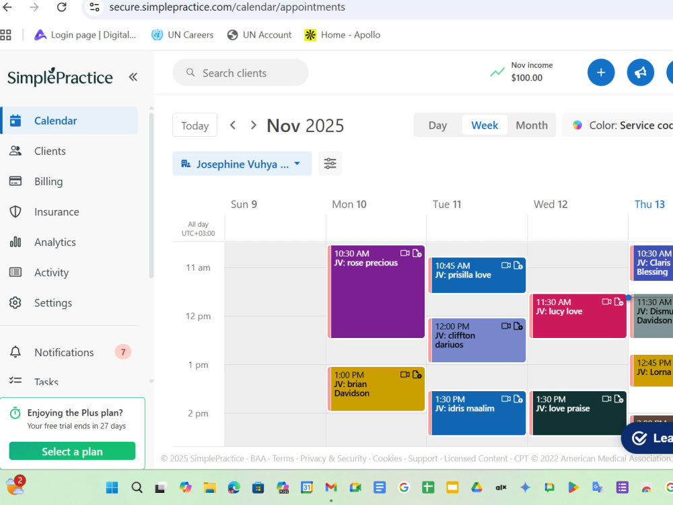Image resolution: width=673 pixels, height=505 pixels.
Task: Switch to Month view
Action: [x=532, y=125]
